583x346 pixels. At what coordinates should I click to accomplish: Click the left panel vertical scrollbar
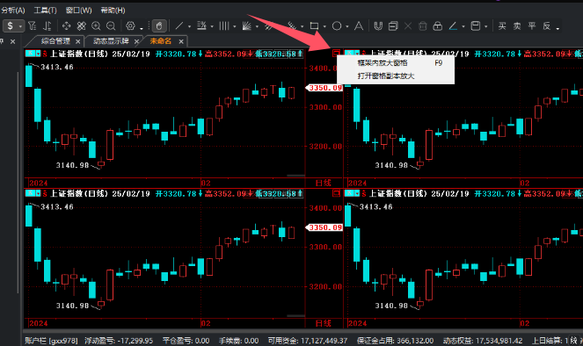18,182
